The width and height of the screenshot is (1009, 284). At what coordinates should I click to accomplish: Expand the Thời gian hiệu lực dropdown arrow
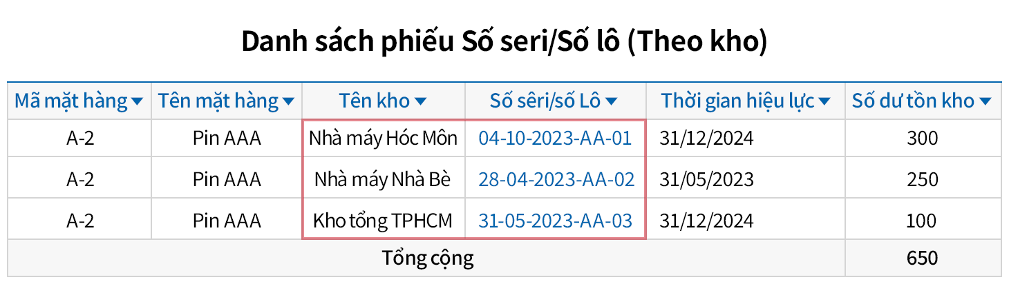[824, 102]
